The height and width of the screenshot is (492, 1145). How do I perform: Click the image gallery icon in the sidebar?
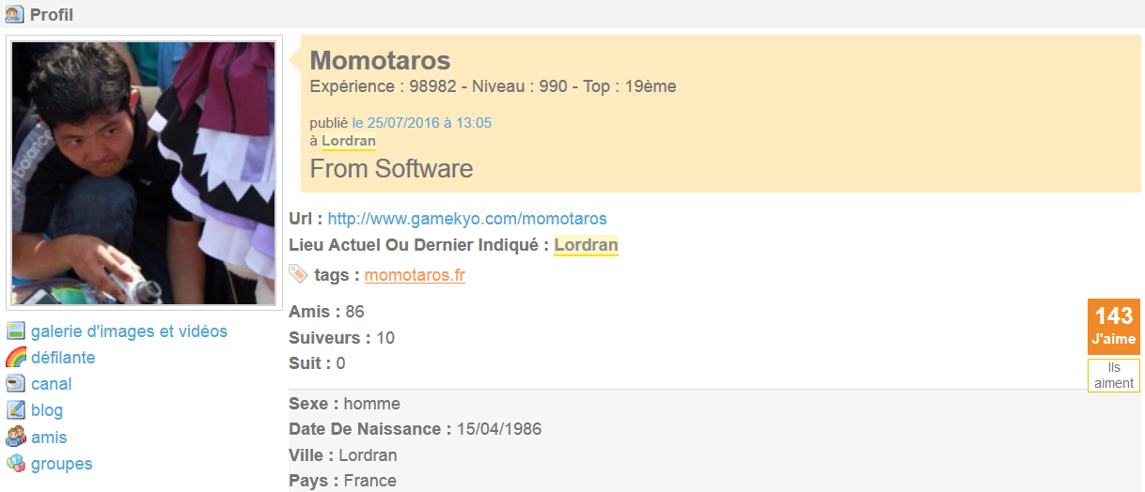[x=16, y=331]
